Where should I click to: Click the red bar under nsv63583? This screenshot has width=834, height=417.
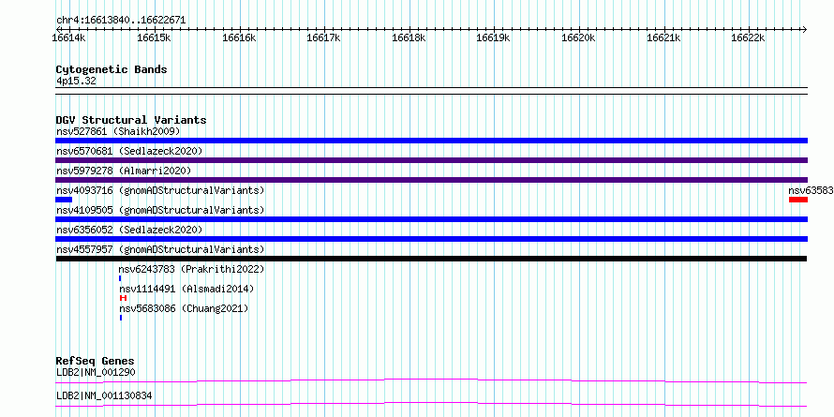point(798,200)
